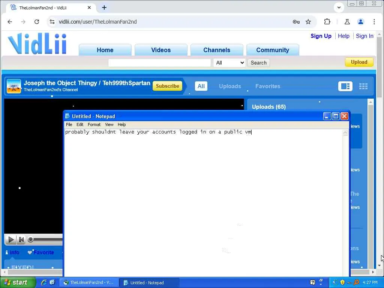Open the Community navigation tab
The width and height of the screenshot is (384, 288).
[x=273, y=50]
